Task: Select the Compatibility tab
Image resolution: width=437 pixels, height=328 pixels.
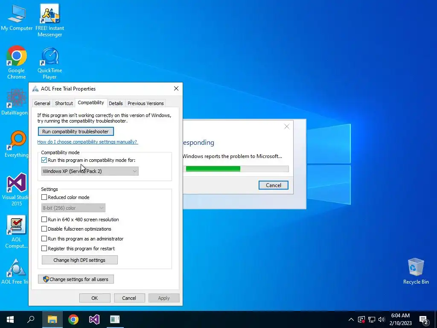Action: point(91,102)
